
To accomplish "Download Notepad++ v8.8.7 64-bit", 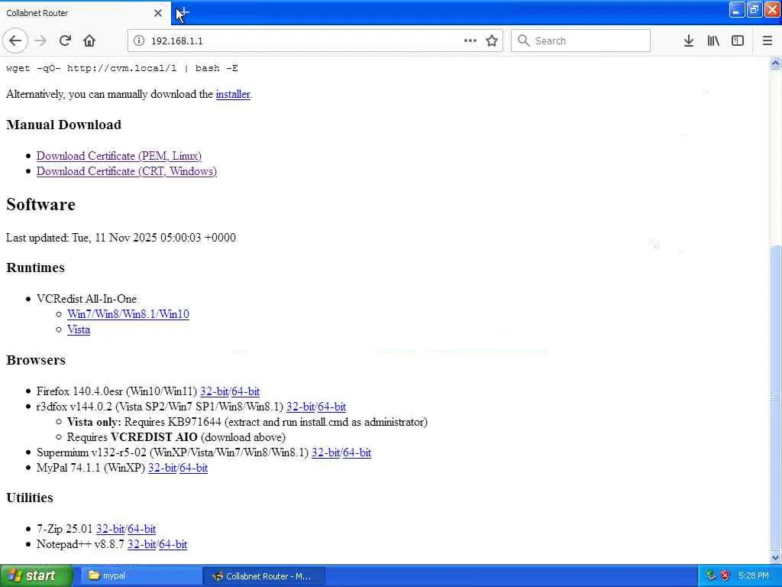I will coord(173,544).
